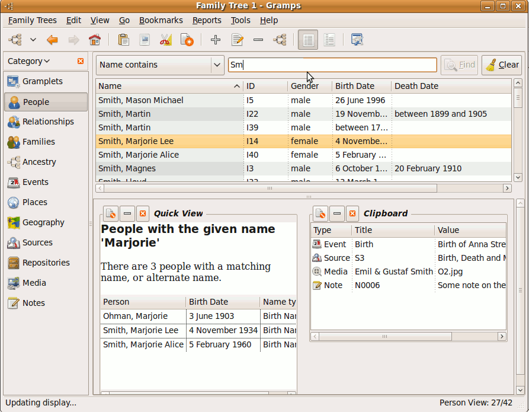The width and height of the screenshot is (529, 412).
Task: Open the 'Name contains' search combo box
Action: click(x=161, y=65)
